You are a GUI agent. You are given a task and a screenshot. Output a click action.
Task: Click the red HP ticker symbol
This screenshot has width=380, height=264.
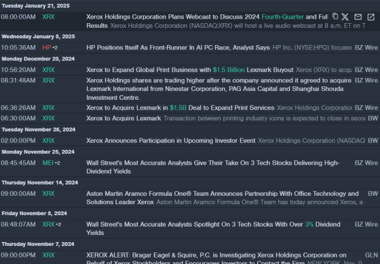pos(46,48)
